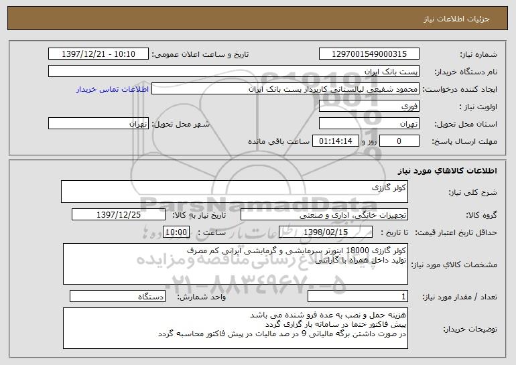Click the label تاریخ نیاز به کالا
516x365 pixels.
point(200,215)
